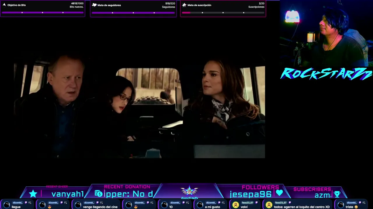
Task: Click the SUBSCRIBERS label in bottom bar
Action: (312, 189)
